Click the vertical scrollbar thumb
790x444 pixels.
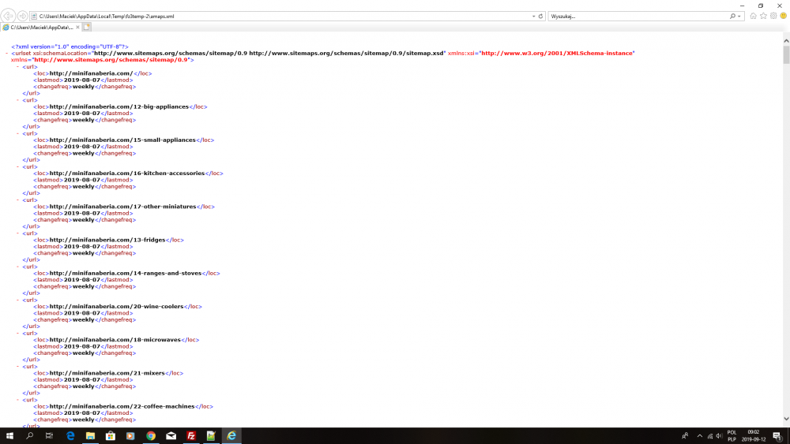[x=786, y=54]
